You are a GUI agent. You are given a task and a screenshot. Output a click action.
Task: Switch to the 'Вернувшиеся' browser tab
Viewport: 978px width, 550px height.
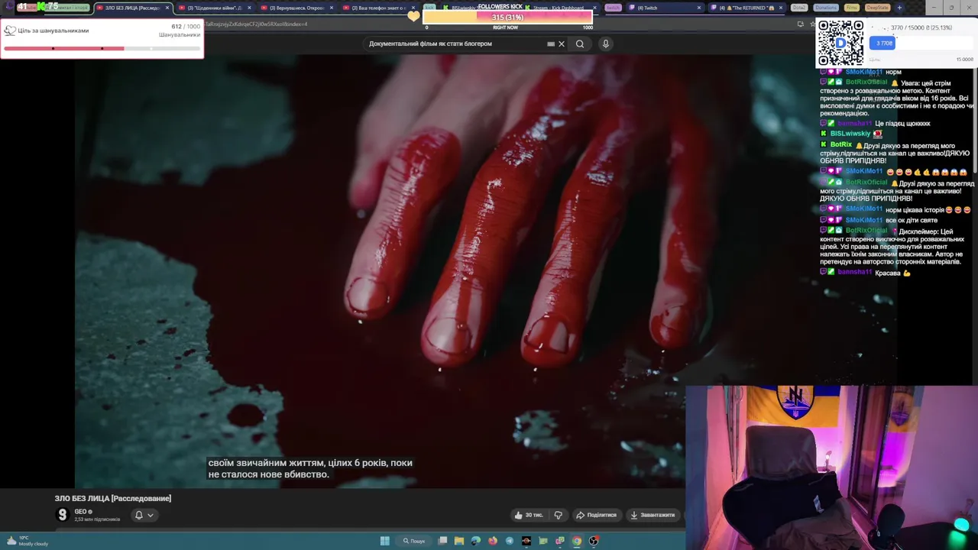(x=296, y=8)
